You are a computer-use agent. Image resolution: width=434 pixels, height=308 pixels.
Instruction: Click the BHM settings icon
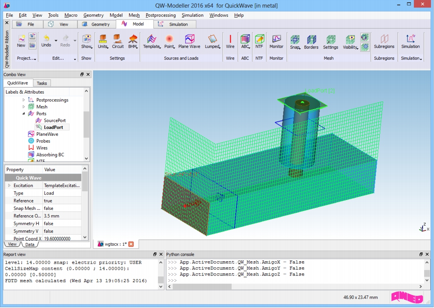pyautogui.click(x=133, y=42)
